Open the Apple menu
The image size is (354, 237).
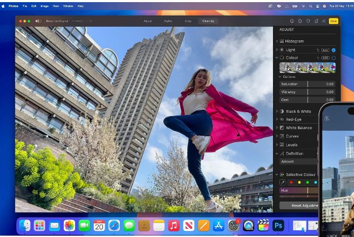coord(3,6)
